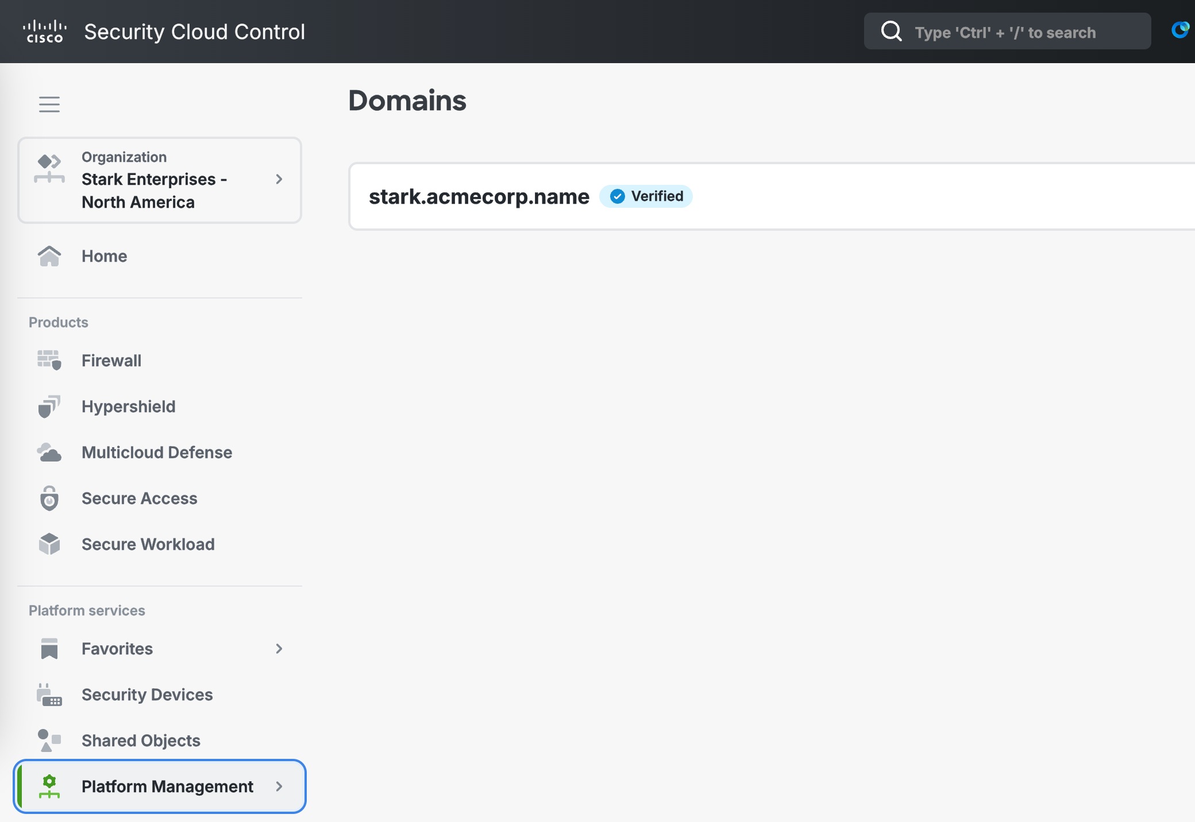Expand the Stark Enterprises organization chevron
Screen dimensions: 1195x822
[x=280, y=180]
